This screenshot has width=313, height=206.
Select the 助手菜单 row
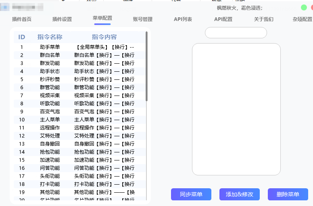coord(79,47)
